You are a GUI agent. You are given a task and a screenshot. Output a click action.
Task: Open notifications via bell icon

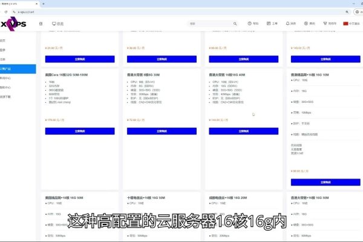tap(291, 24)
